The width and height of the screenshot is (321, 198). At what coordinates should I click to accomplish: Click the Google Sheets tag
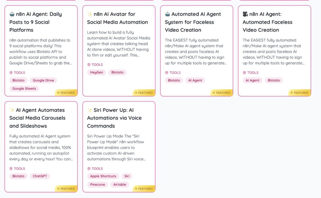pos(24,89)
